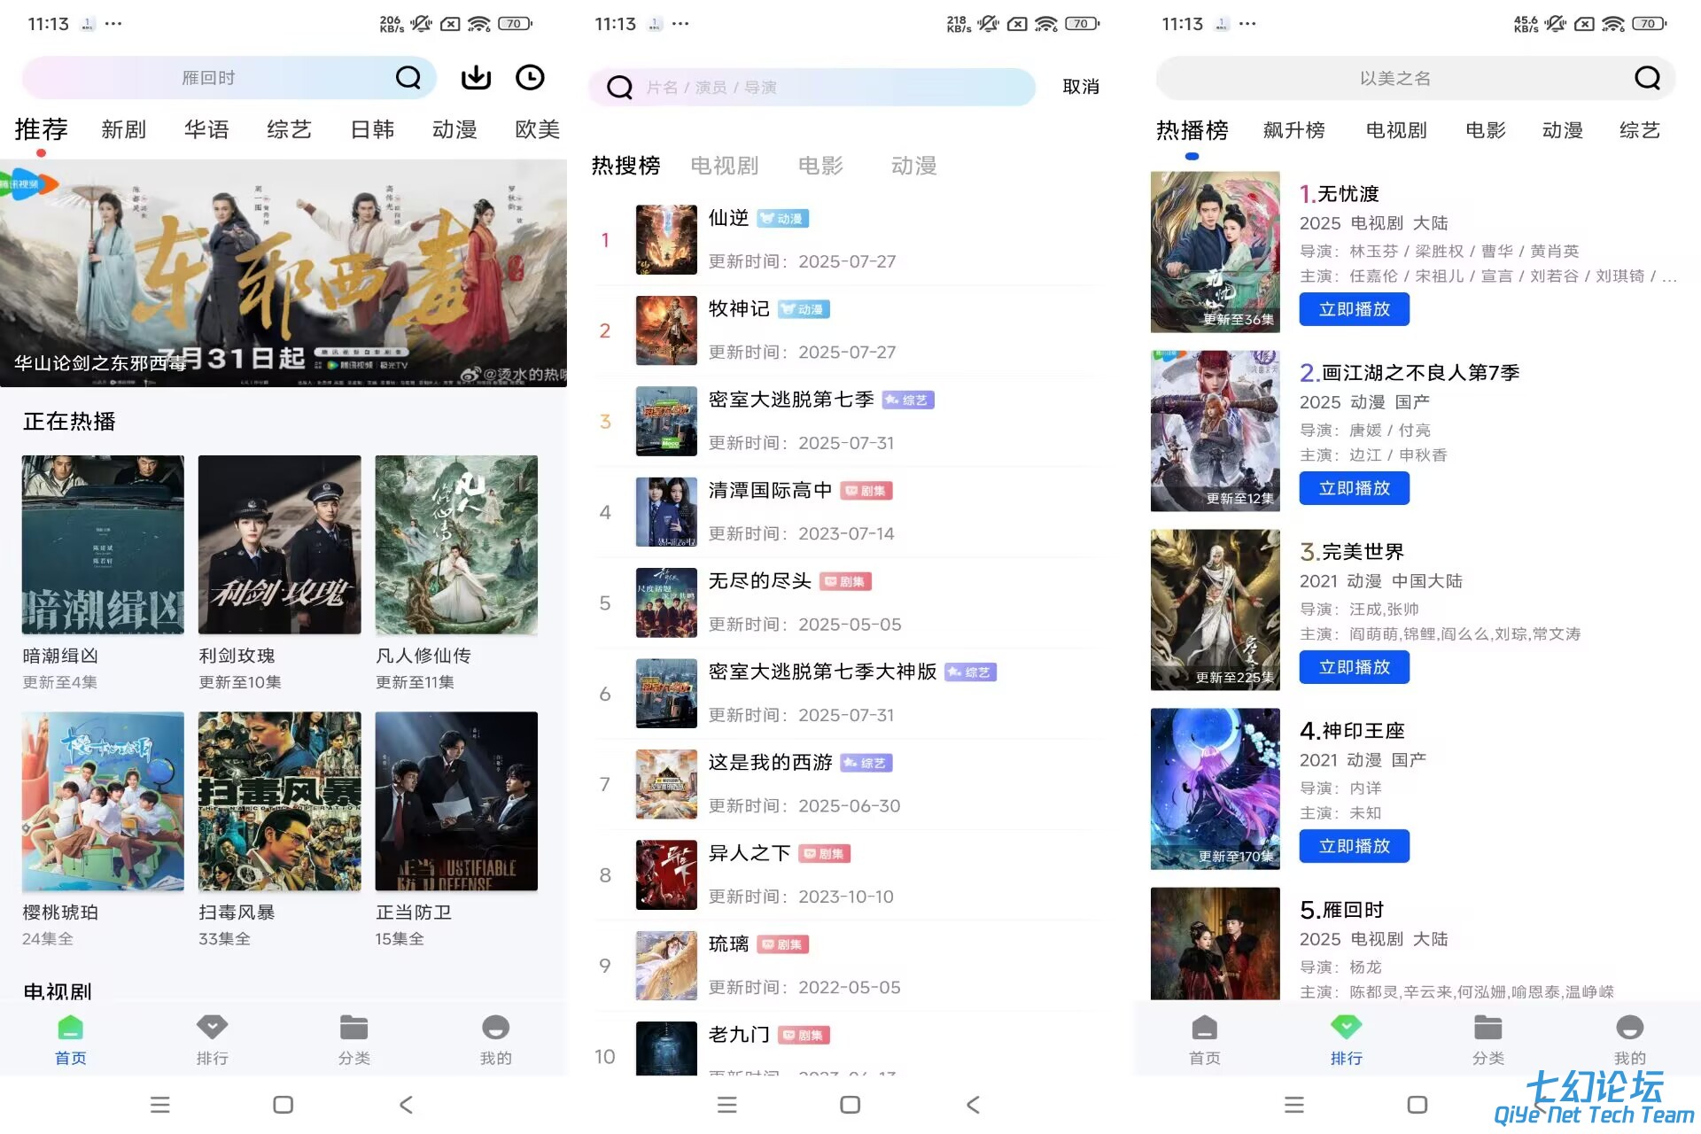The height and width of the screenshot is (1134, 1701).
Task: Tap 首页 home icon in right navigation bar
Action: pyautogui.click(x=1204, y=1028)
